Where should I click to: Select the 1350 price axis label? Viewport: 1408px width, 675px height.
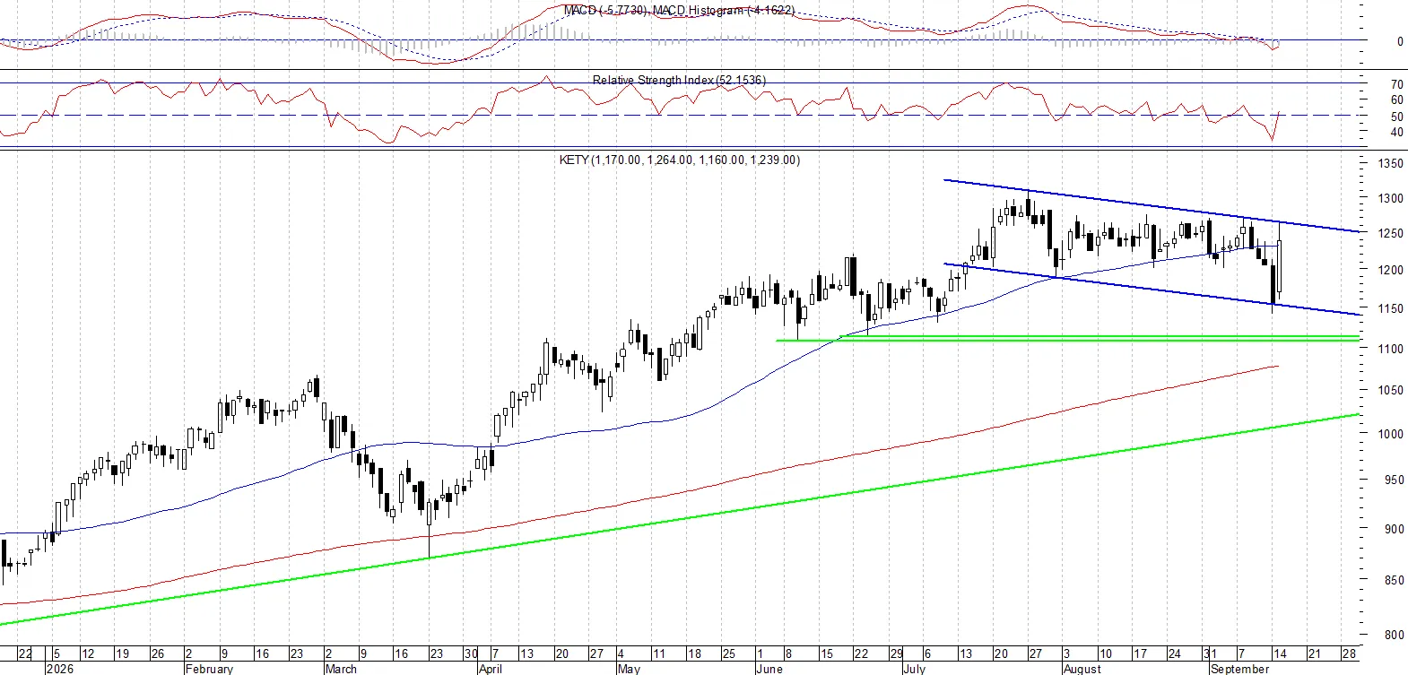[x=1391, y=164]
